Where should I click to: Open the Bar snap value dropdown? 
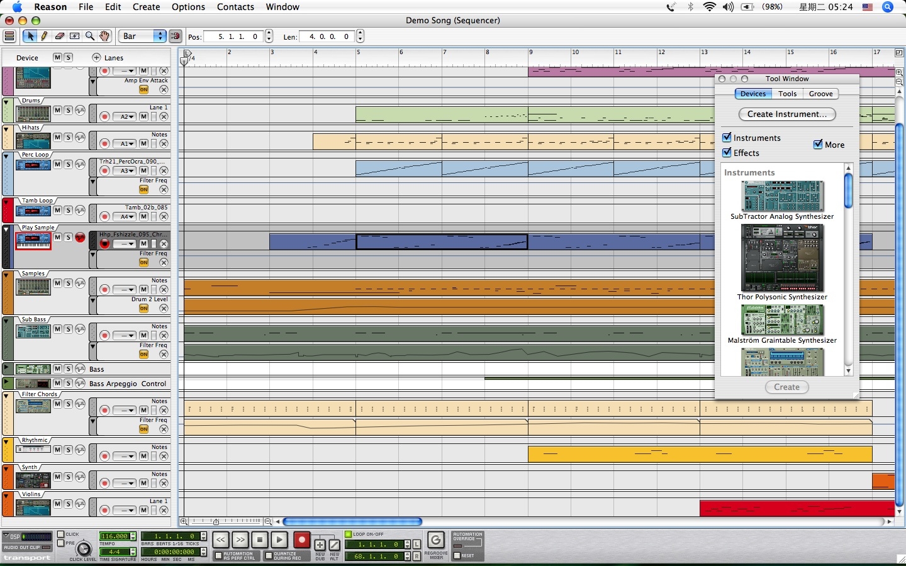(x=142, y=36)
